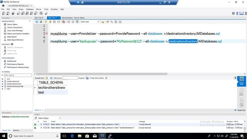Switch to the Session tab

(16, 131)
